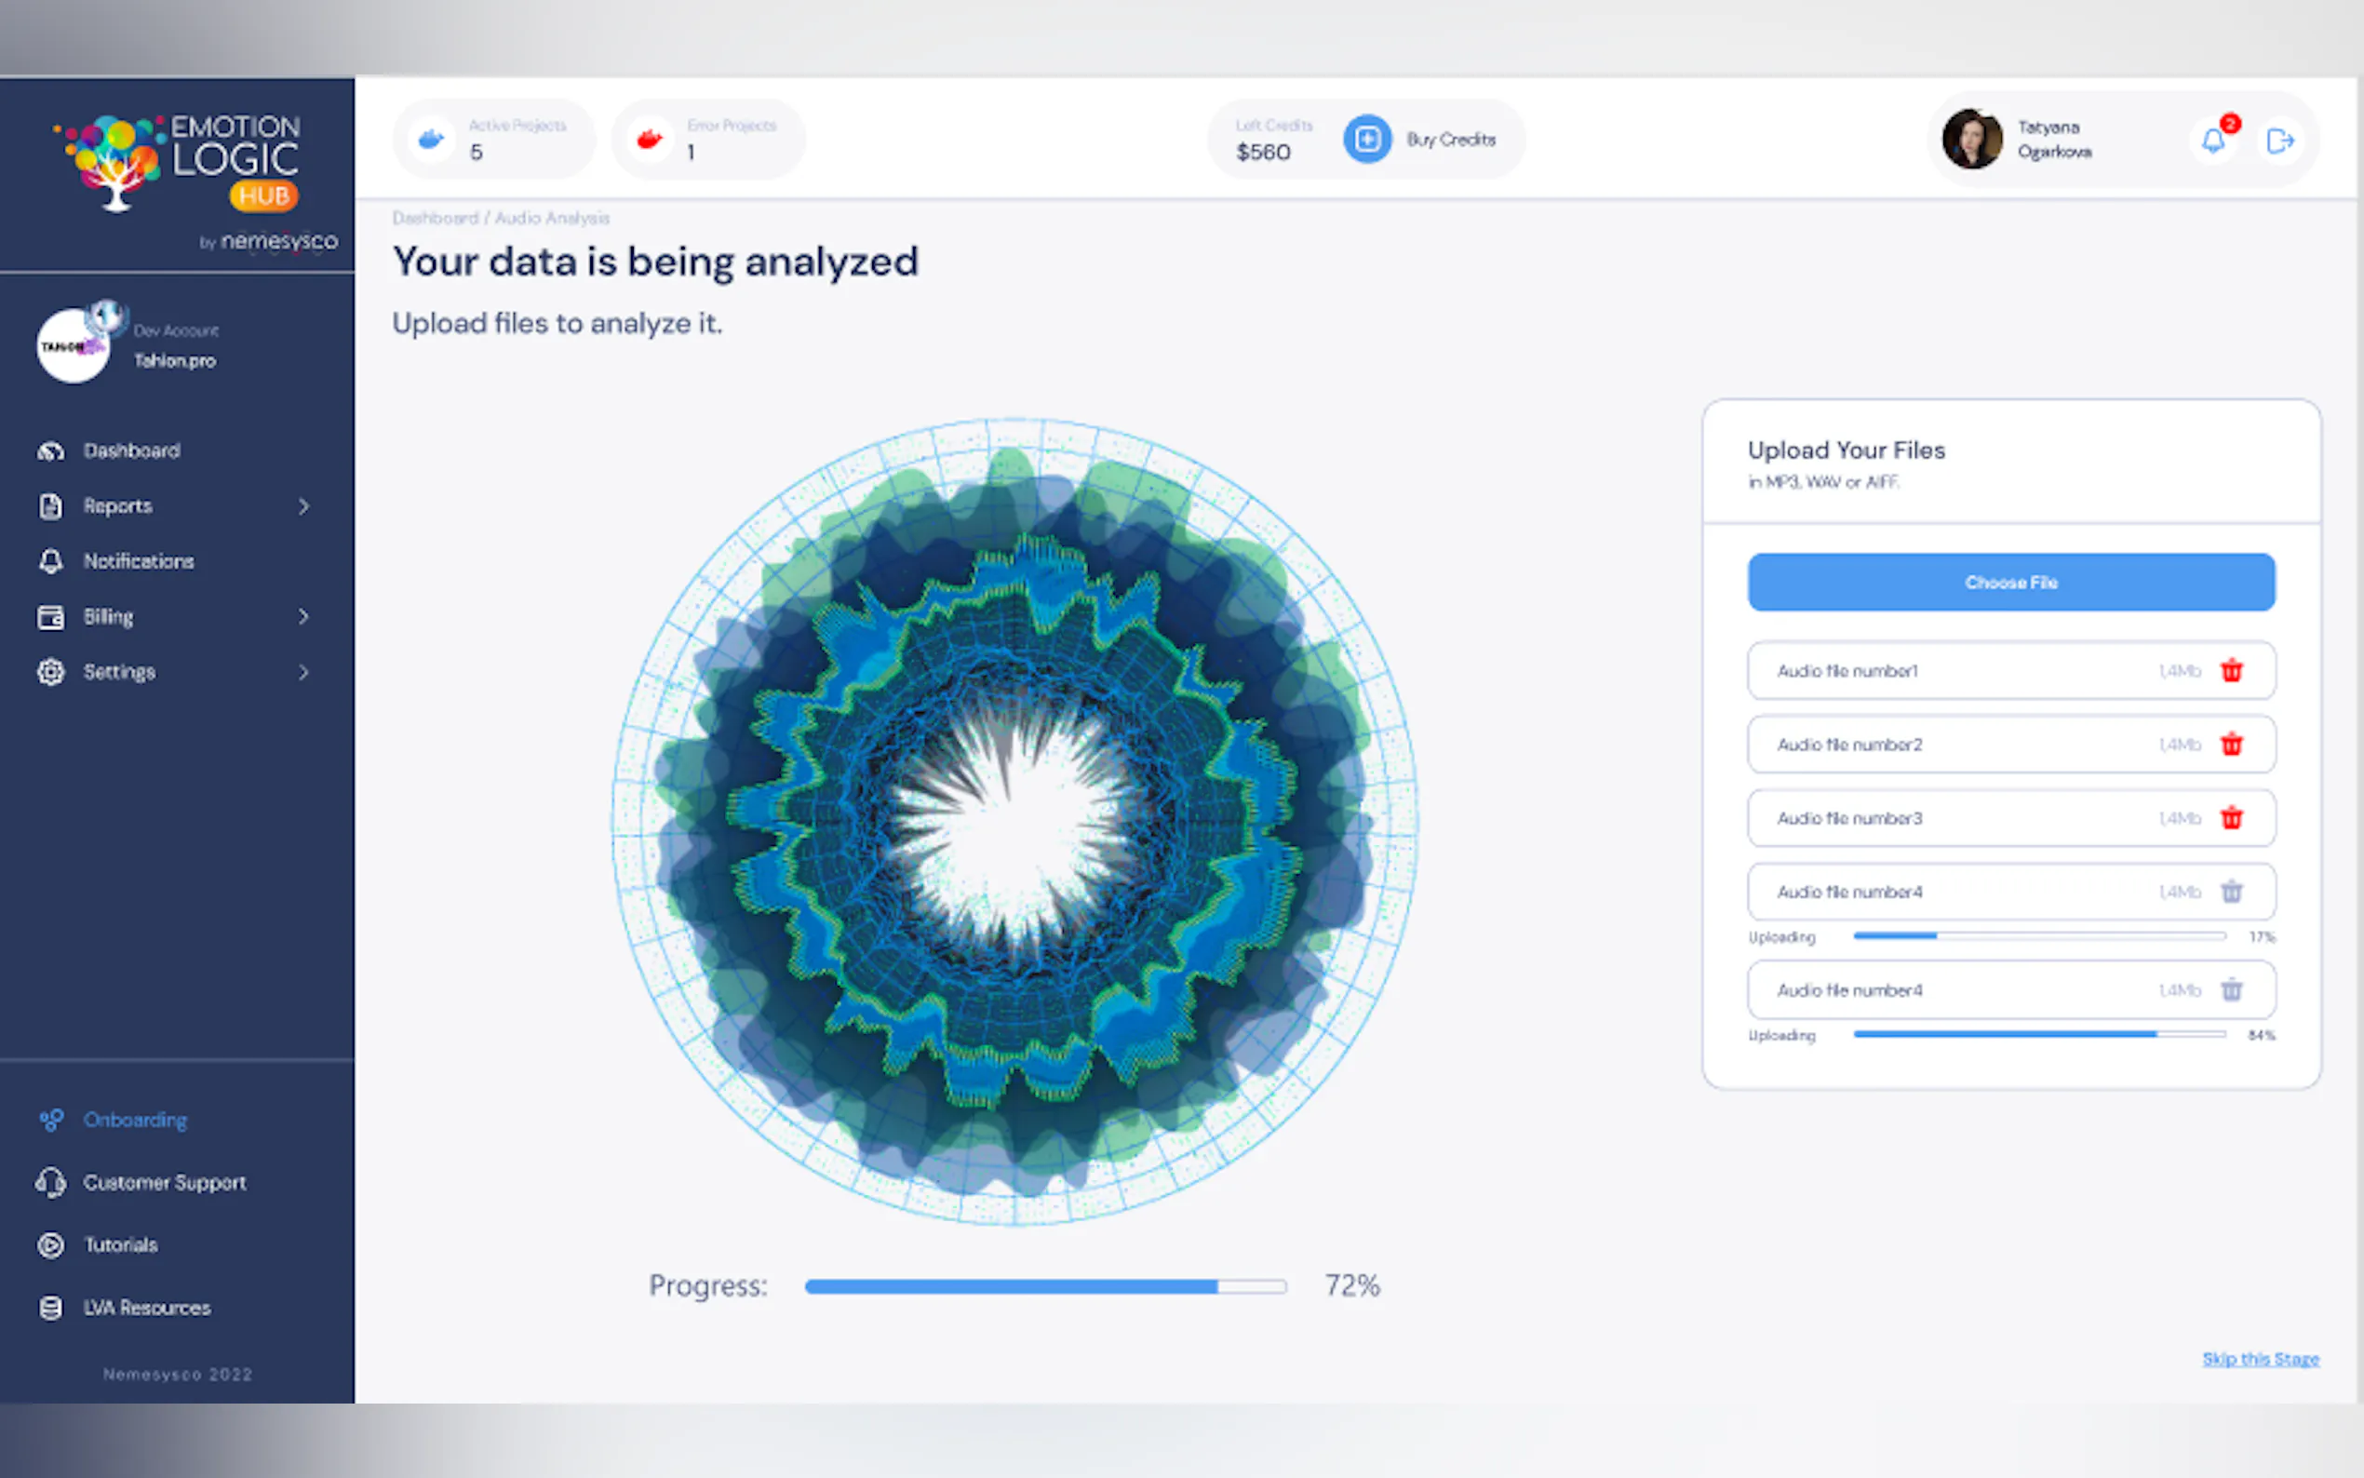This screenshot has height=1478, width=2364.
Task: Open Notifications in the sidebar
Action: click(138, 561)
